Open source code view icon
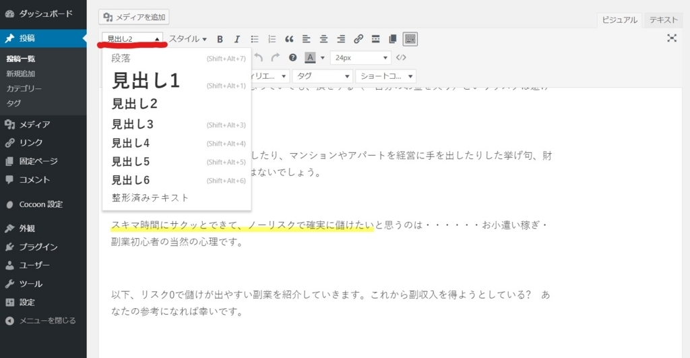The image size is (690, 358). pyautogui.click(x=401, y=58)
